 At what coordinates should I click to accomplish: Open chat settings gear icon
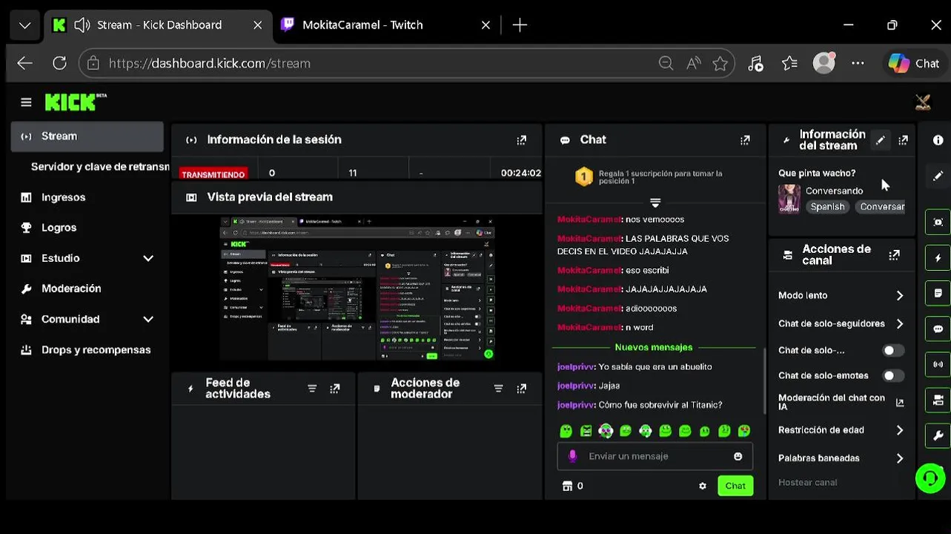pyautogui.click(x=703, y=486)
